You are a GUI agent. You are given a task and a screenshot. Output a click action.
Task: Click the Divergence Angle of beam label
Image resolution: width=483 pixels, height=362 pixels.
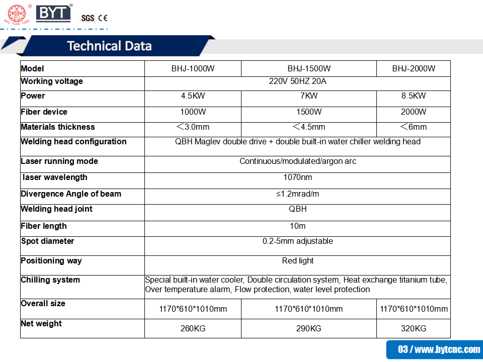pyautogui.click(x=71, y=194)
